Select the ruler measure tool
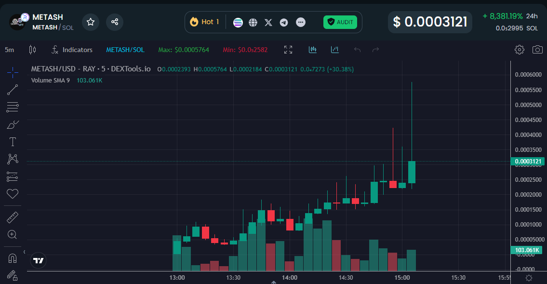547x284 pixels. pos(13,217)
